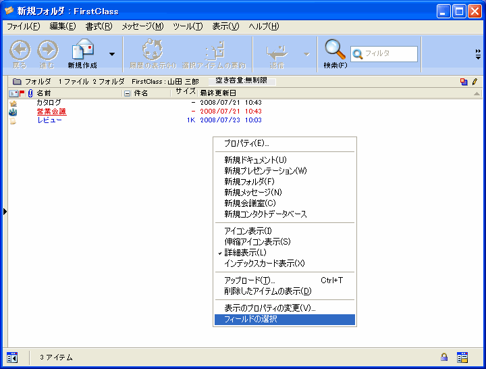Select 詳細表示(L) checked view option
The width and height of the screenshot is (486, 369).
pyautogui.click(x=245, y=252)
